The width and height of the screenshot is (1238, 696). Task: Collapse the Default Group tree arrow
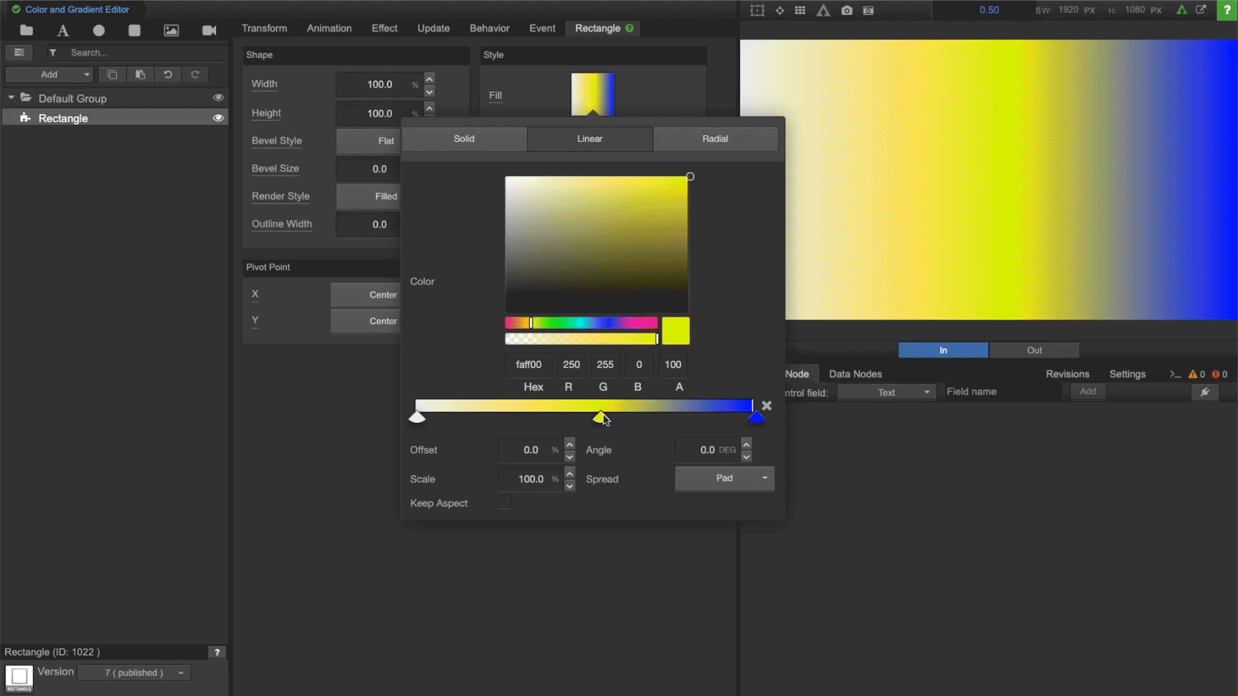coord(11,97)
